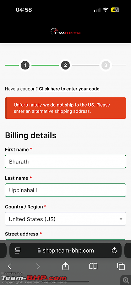Edit the First name field containing Bharath
Screen dimensions: 131x285
[x=65, y=162]
